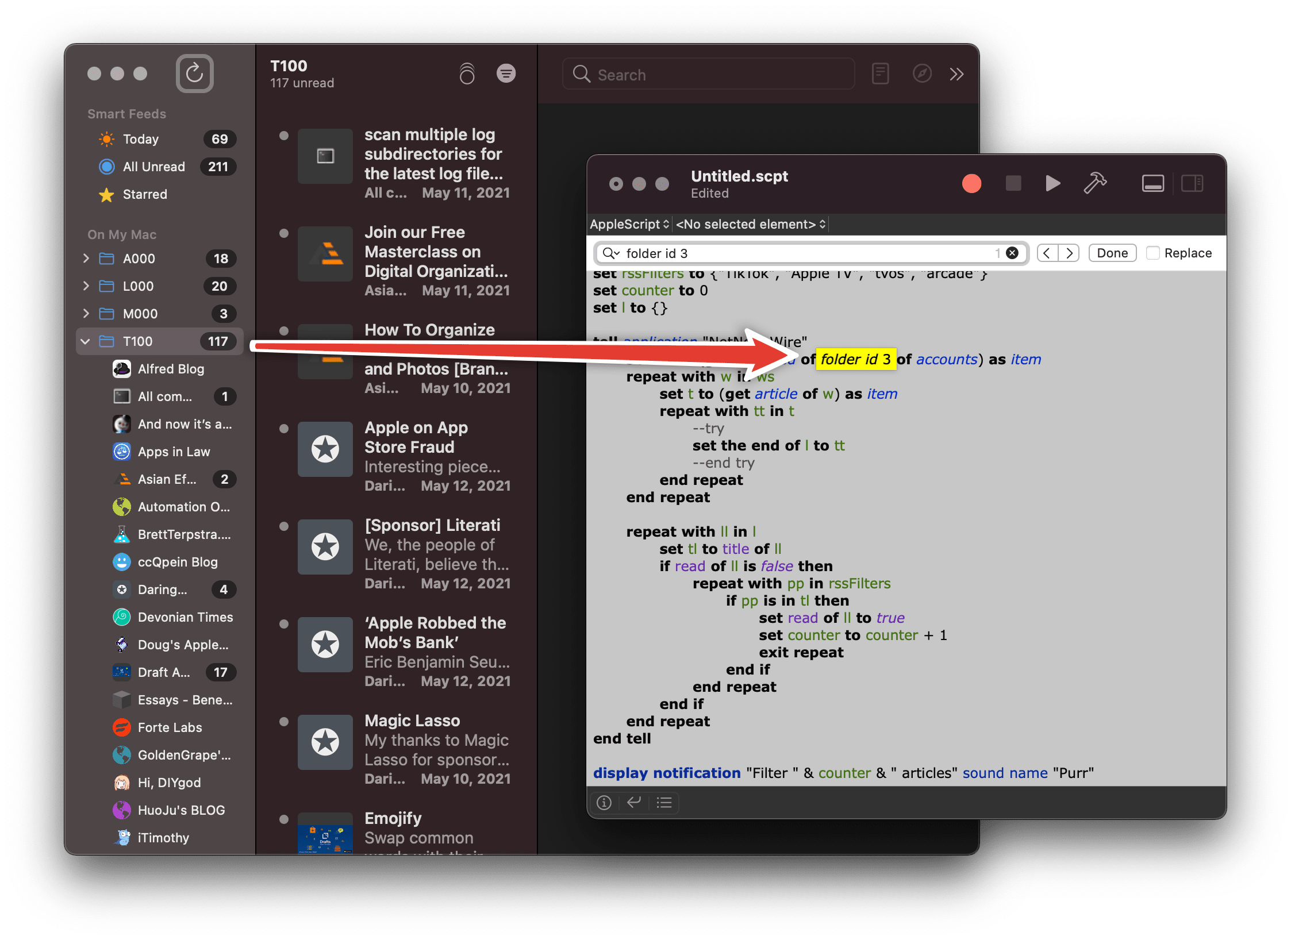Viewport: 1291px width, 940px height.
Task: Go to next find match
Action: point(1069,253)
